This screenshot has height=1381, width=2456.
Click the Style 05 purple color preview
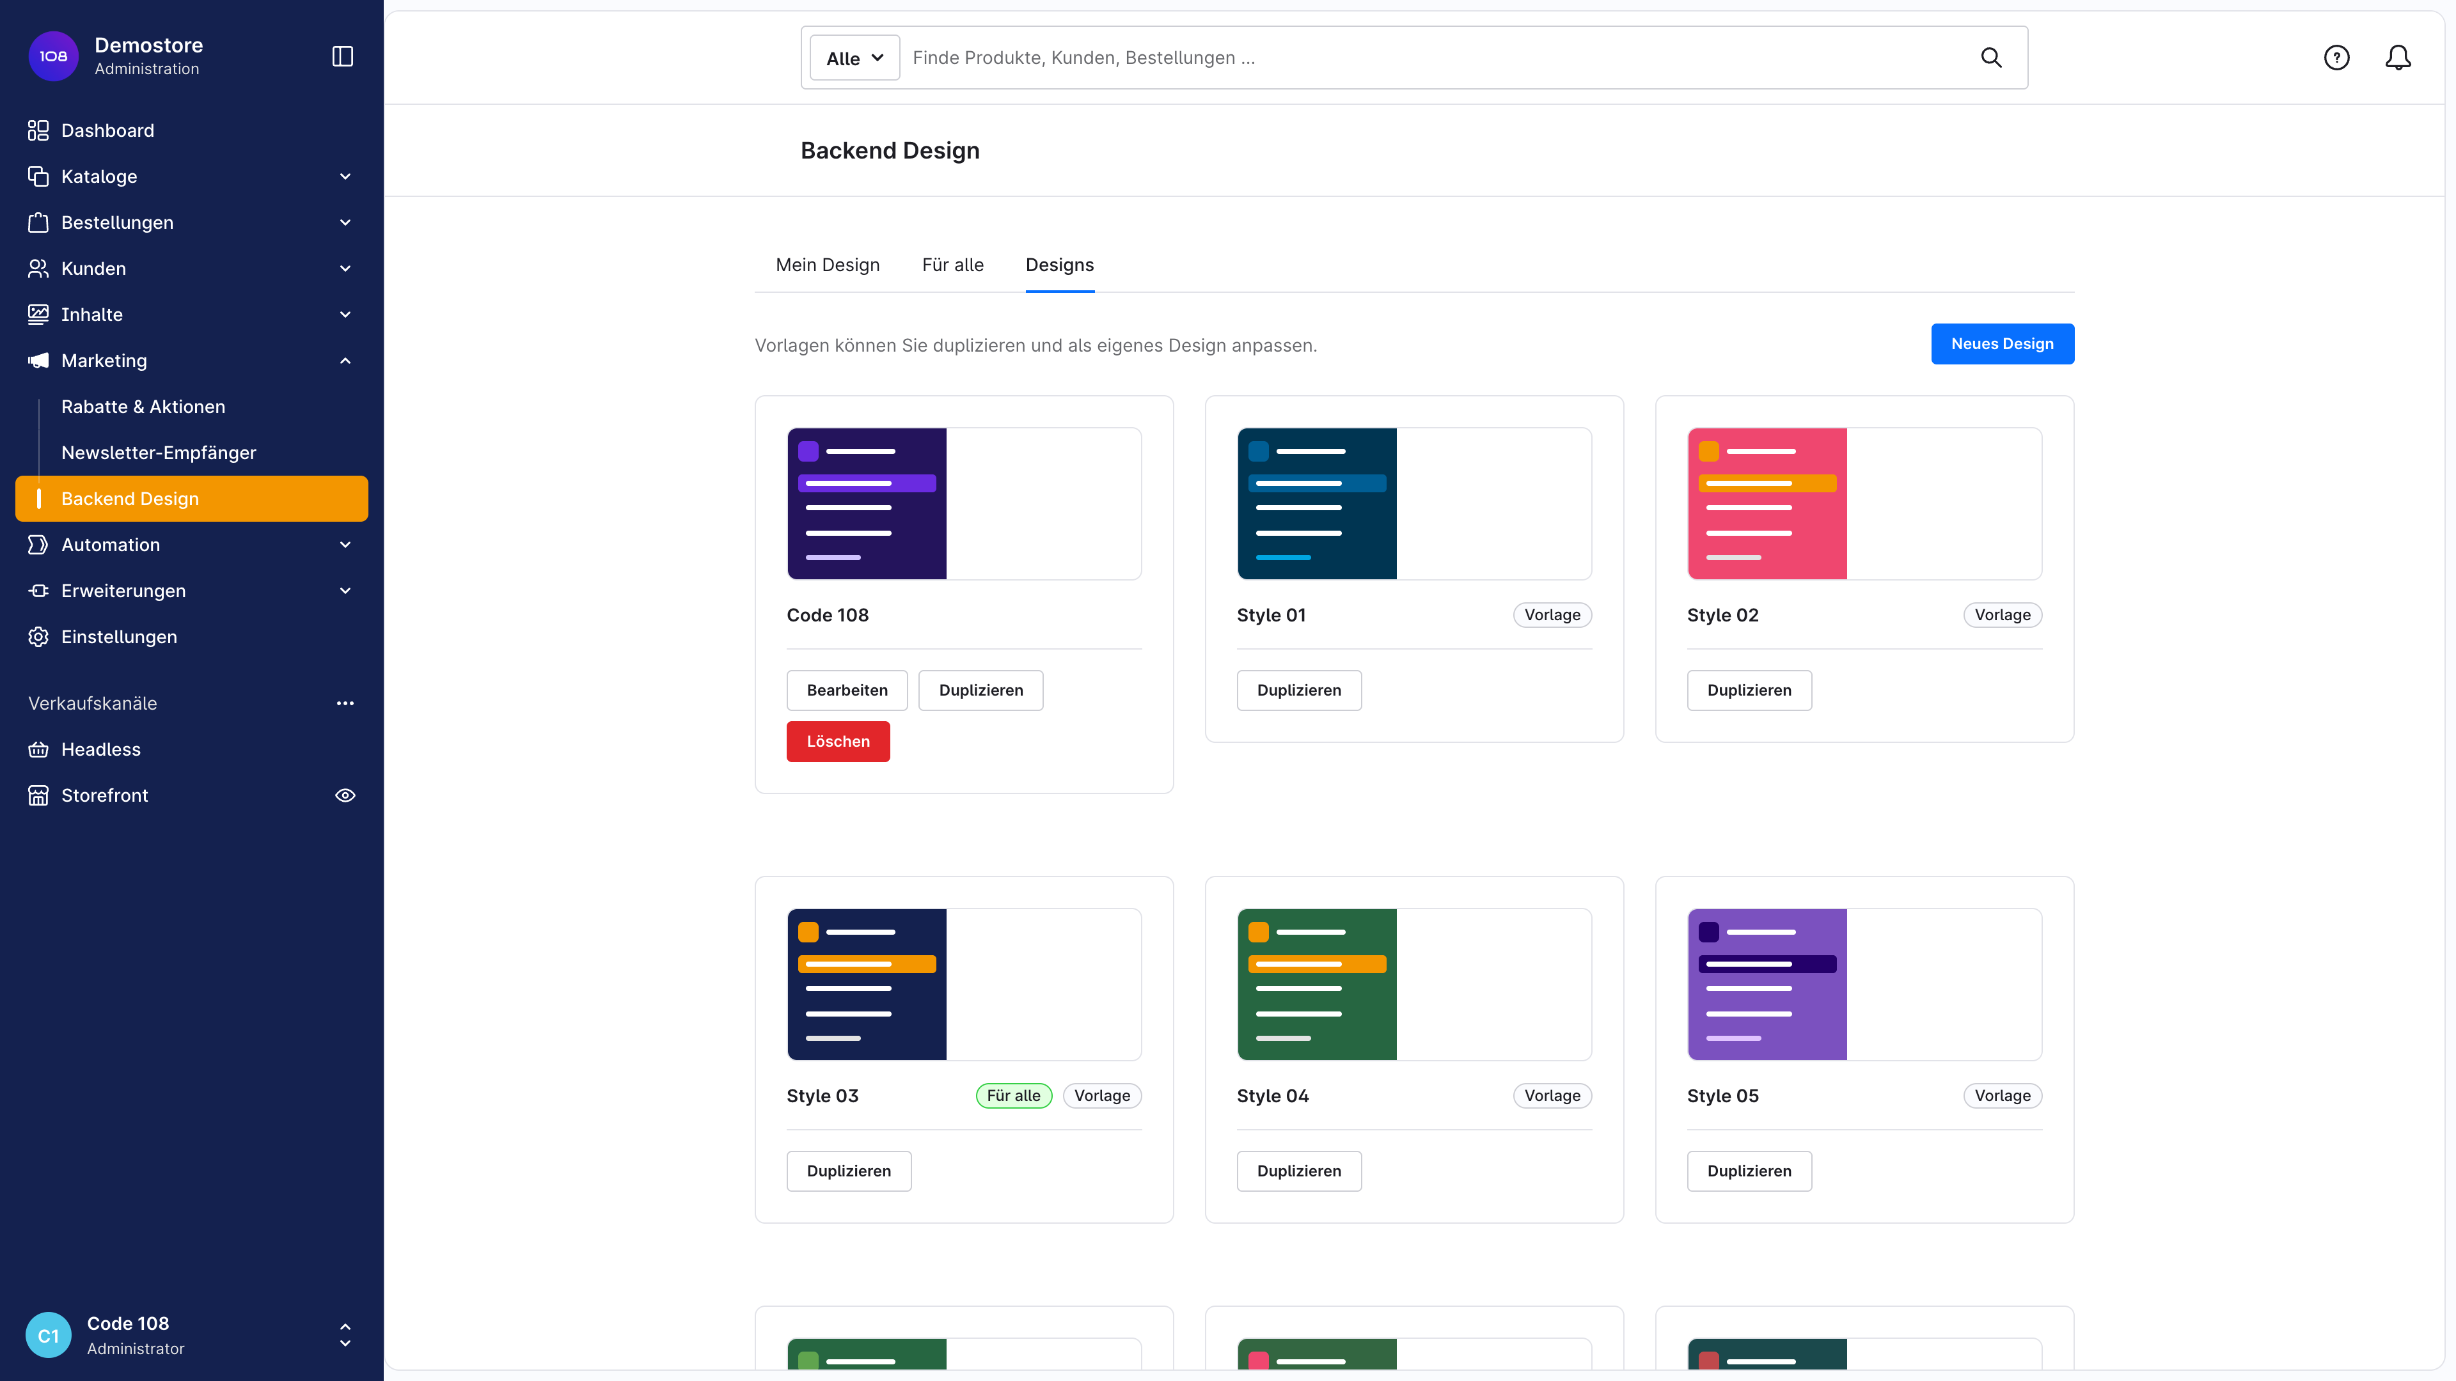coord(1767,985)
